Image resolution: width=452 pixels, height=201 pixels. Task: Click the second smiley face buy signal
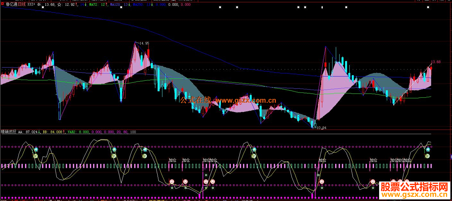pyautogui.click(x=185, y=182)
